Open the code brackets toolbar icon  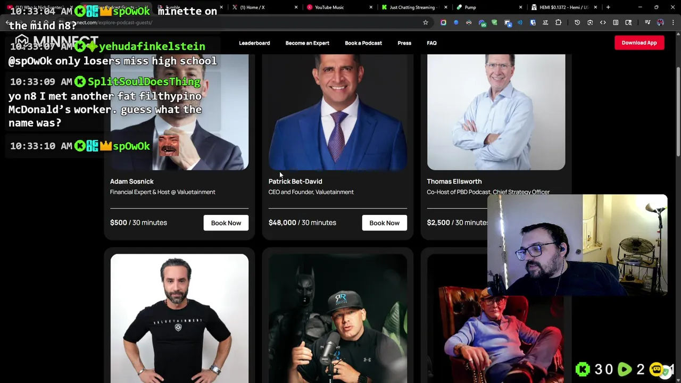[603, 22]
